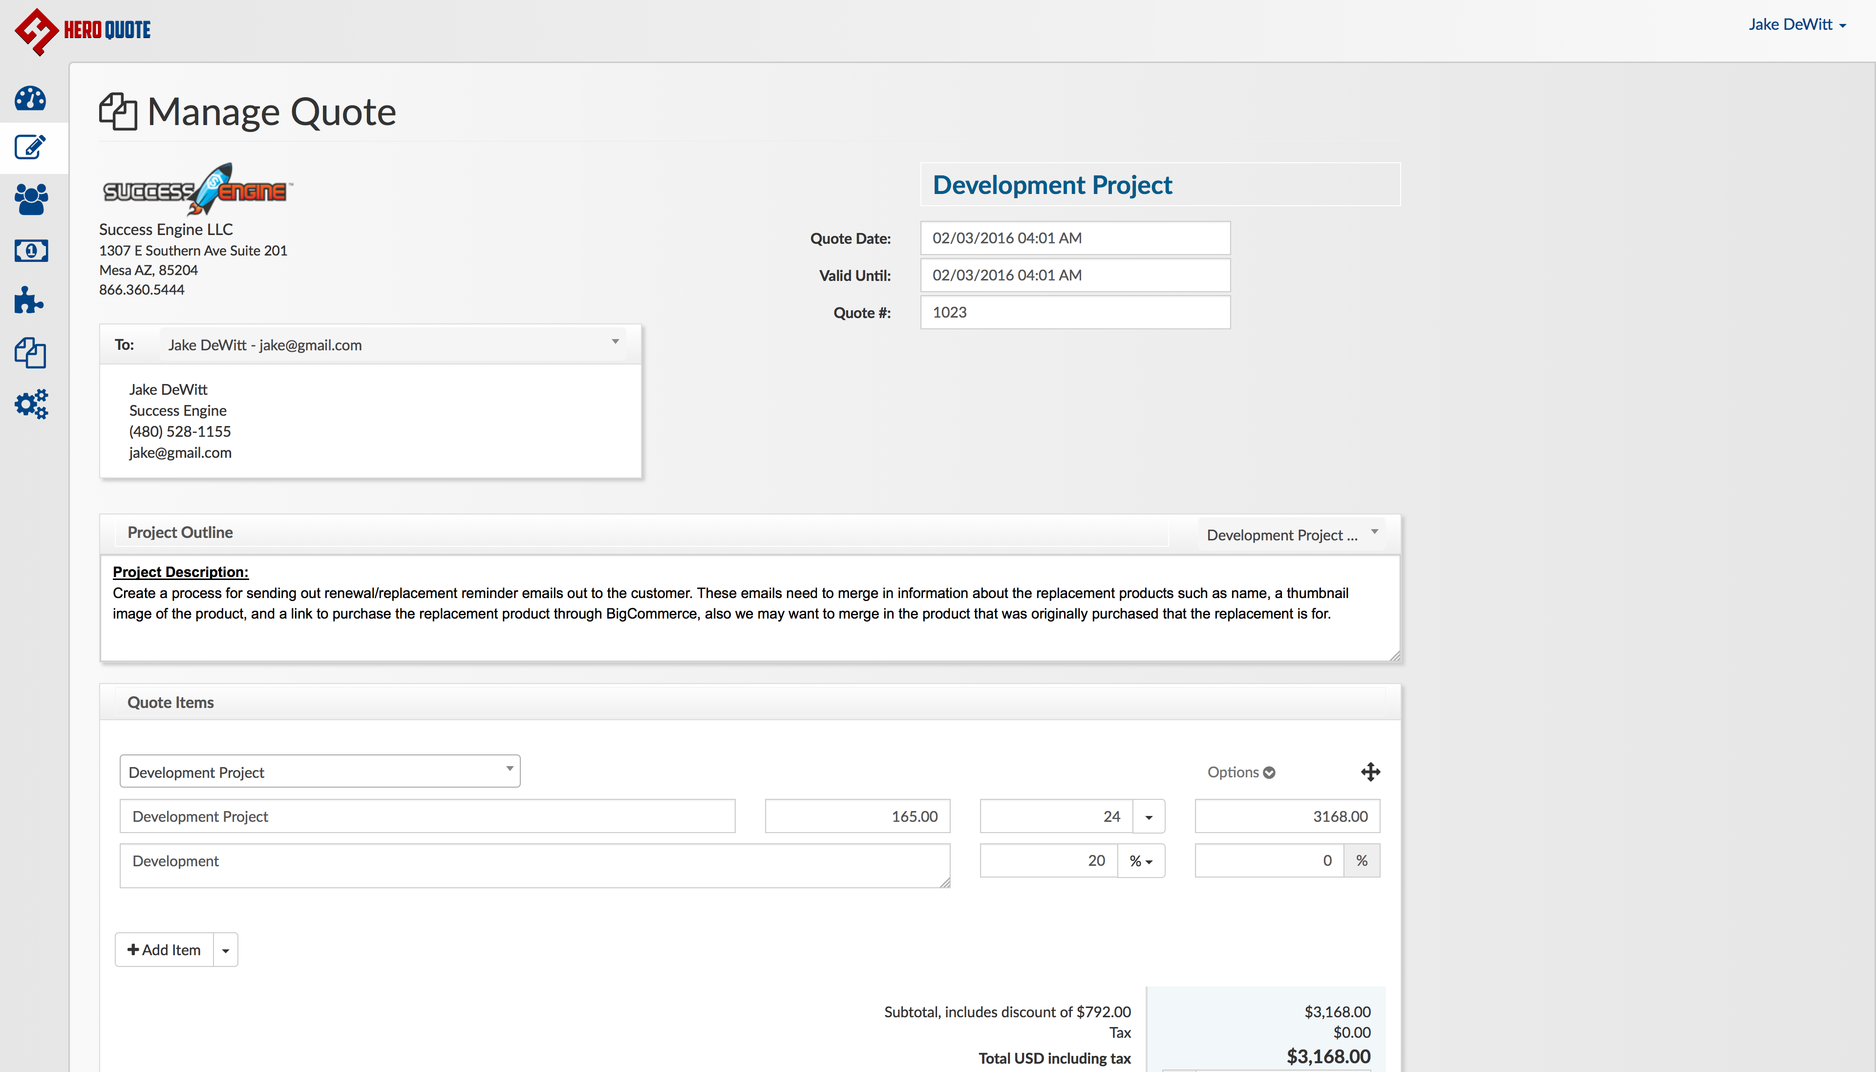Viewport: 1876px width, 1072px height.
Task: Click the Hero Quote logo
Action: (83, 30)
